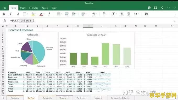
Task: Open insert/delete cells icon
Action: pos(104,14)
